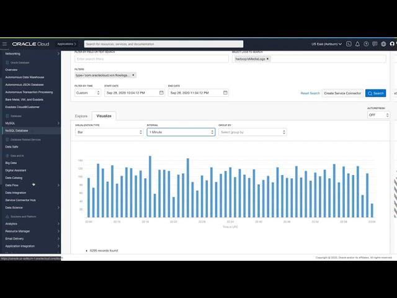Expand the Data Science submenu
Viewport: 397px width, 298px height.
(58, 207)
